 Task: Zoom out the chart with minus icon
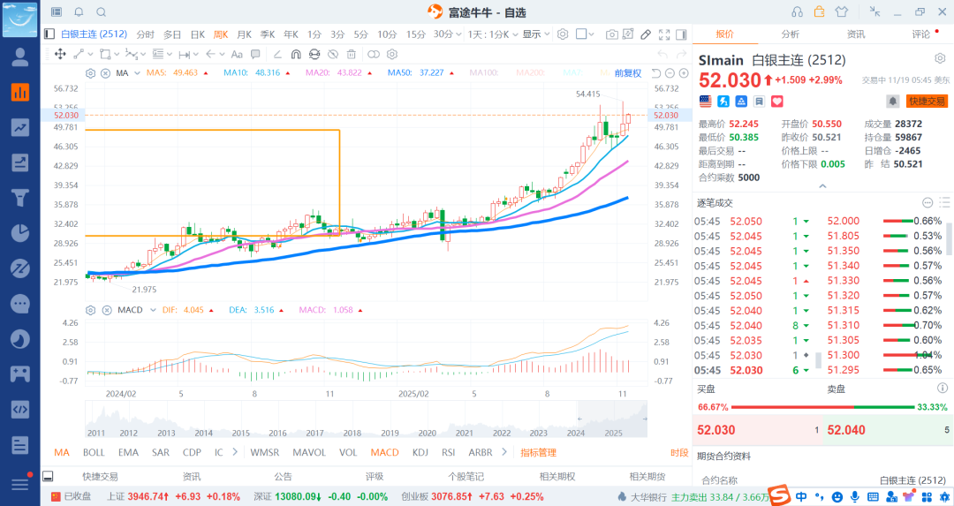(x=670, y=73)
